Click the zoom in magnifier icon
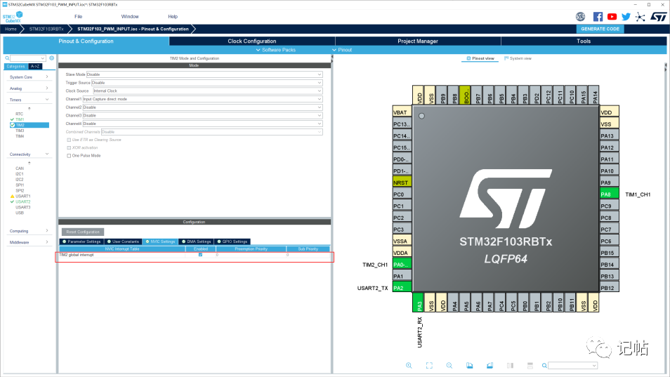The height and width of the screenshot is (377, 670). pyautogui.click(x=409, y=366)
